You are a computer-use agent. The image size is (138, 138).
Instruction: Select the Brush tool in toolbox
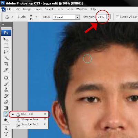pyautogui.click(x=6, y=84)
